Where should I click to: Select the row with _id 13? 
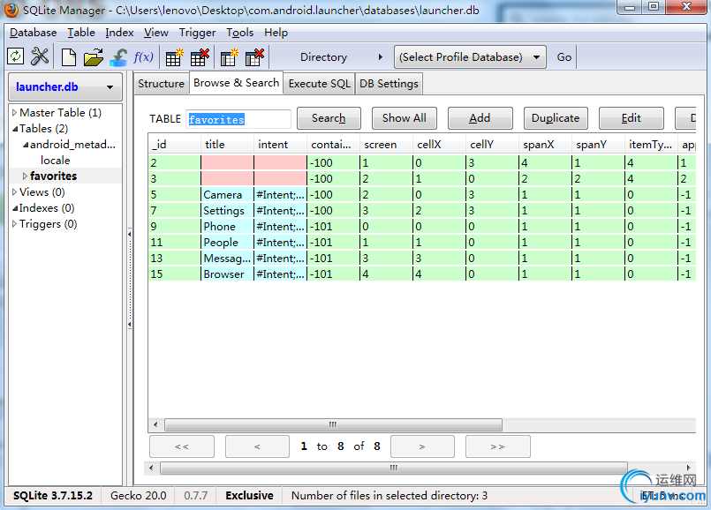421,259
